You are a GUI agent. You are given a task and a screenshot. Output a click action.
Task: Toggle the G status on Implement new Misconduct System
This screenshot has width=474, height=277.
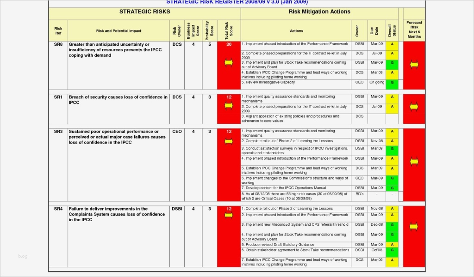(x=392, y=226)
